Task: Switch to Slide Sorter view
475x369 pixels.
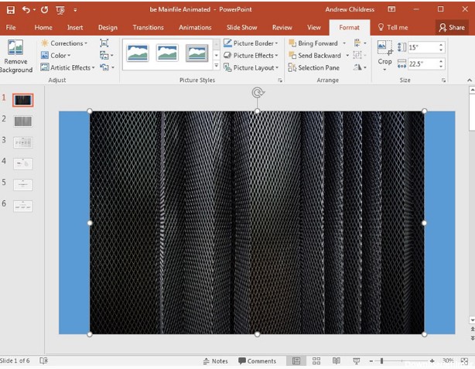Action: click(x=316, y=360)
